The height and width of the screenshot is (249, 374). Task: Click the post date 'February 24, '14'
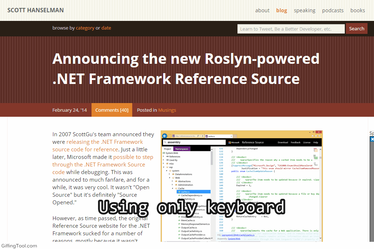70,110
